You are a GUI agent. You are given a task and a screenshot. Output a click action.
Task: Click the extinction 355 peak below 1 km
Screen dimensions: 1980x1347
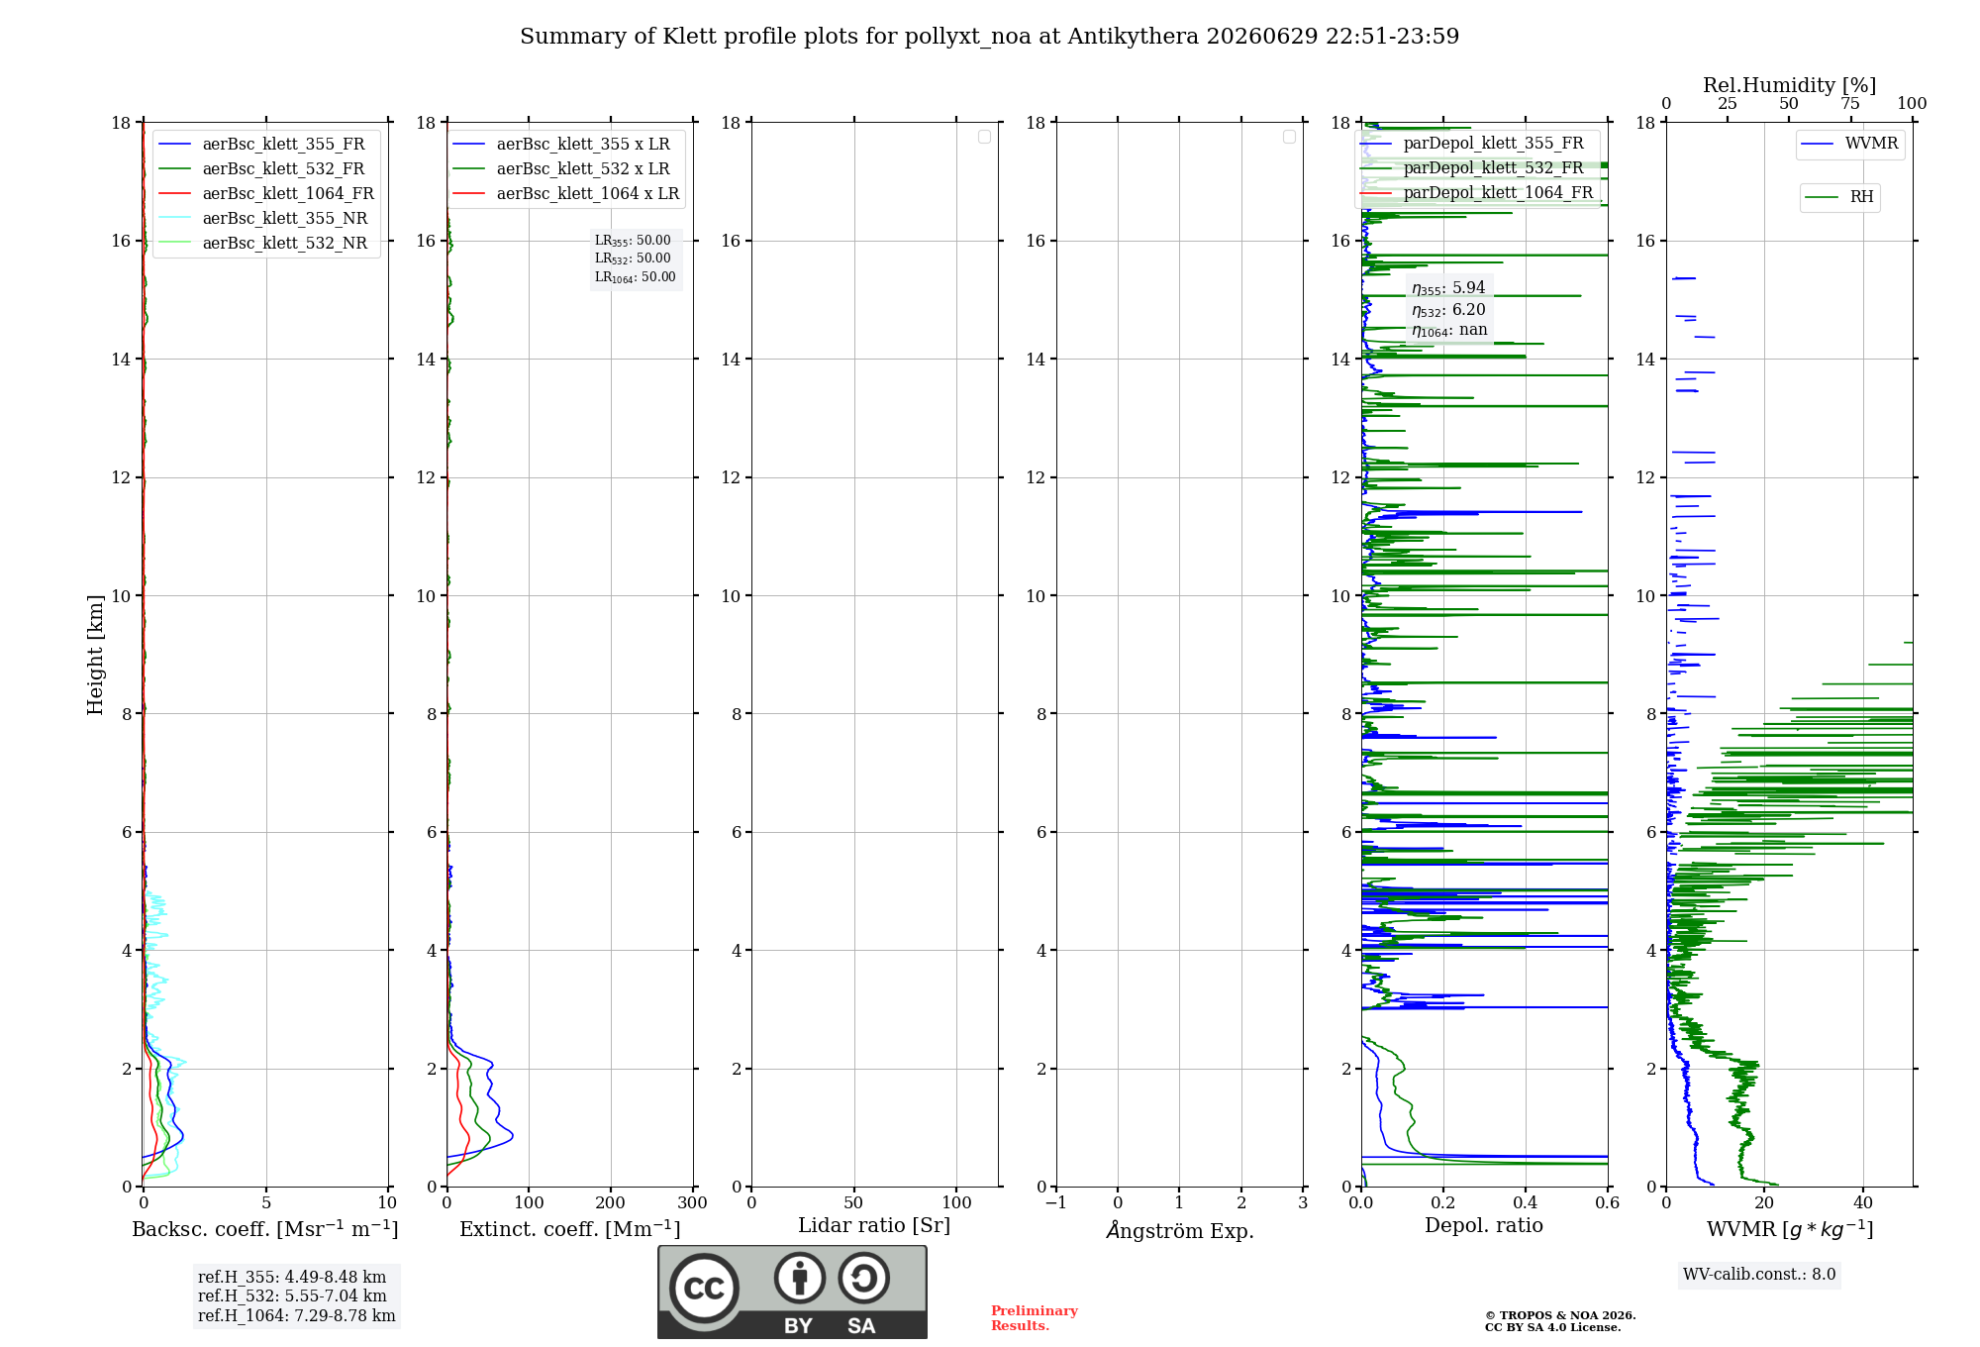[x=511, y=1137]
